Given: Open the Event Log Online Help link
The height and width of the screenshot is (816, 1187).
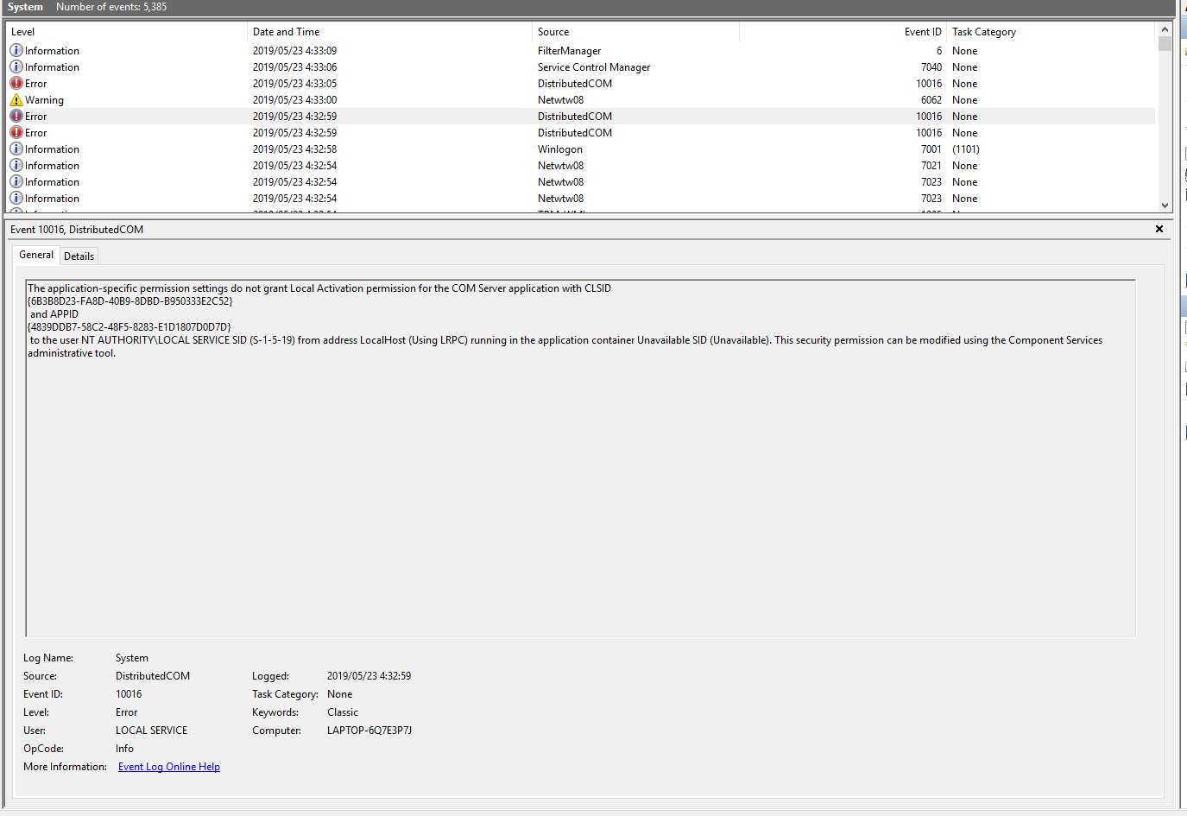Looking at the screenshot, I should click(x=168, y=766).
